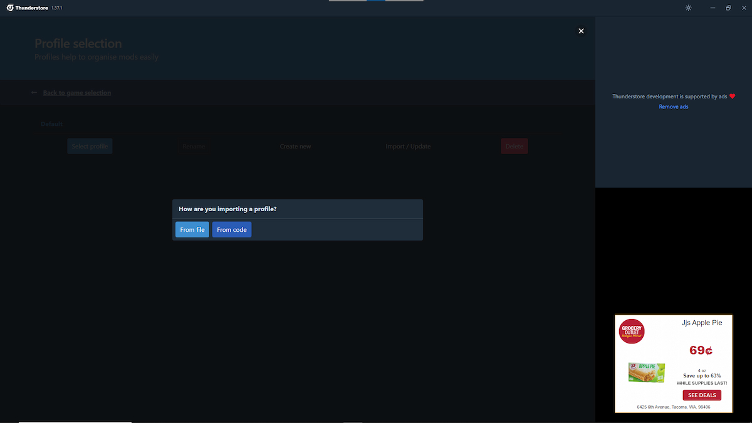Choose "From file" import option

192,229
